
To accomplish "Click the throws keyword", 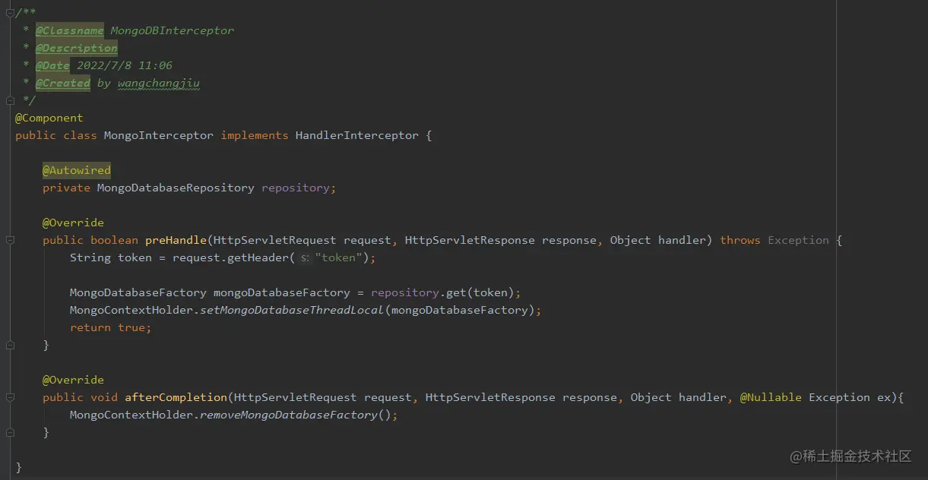I will 740,240.
